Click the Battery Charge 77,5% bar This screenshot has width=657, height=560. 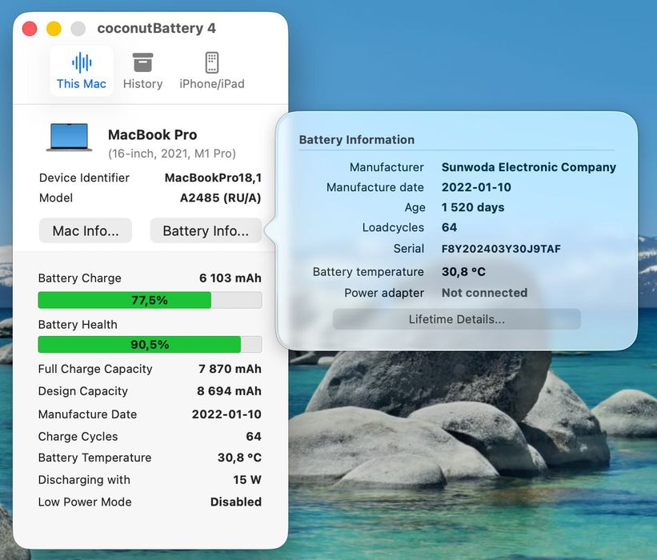[x=150, y=300]
